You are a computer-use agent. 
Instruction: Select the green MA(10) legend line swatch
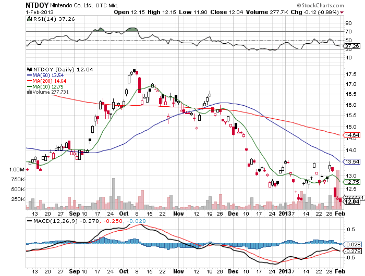29,86
